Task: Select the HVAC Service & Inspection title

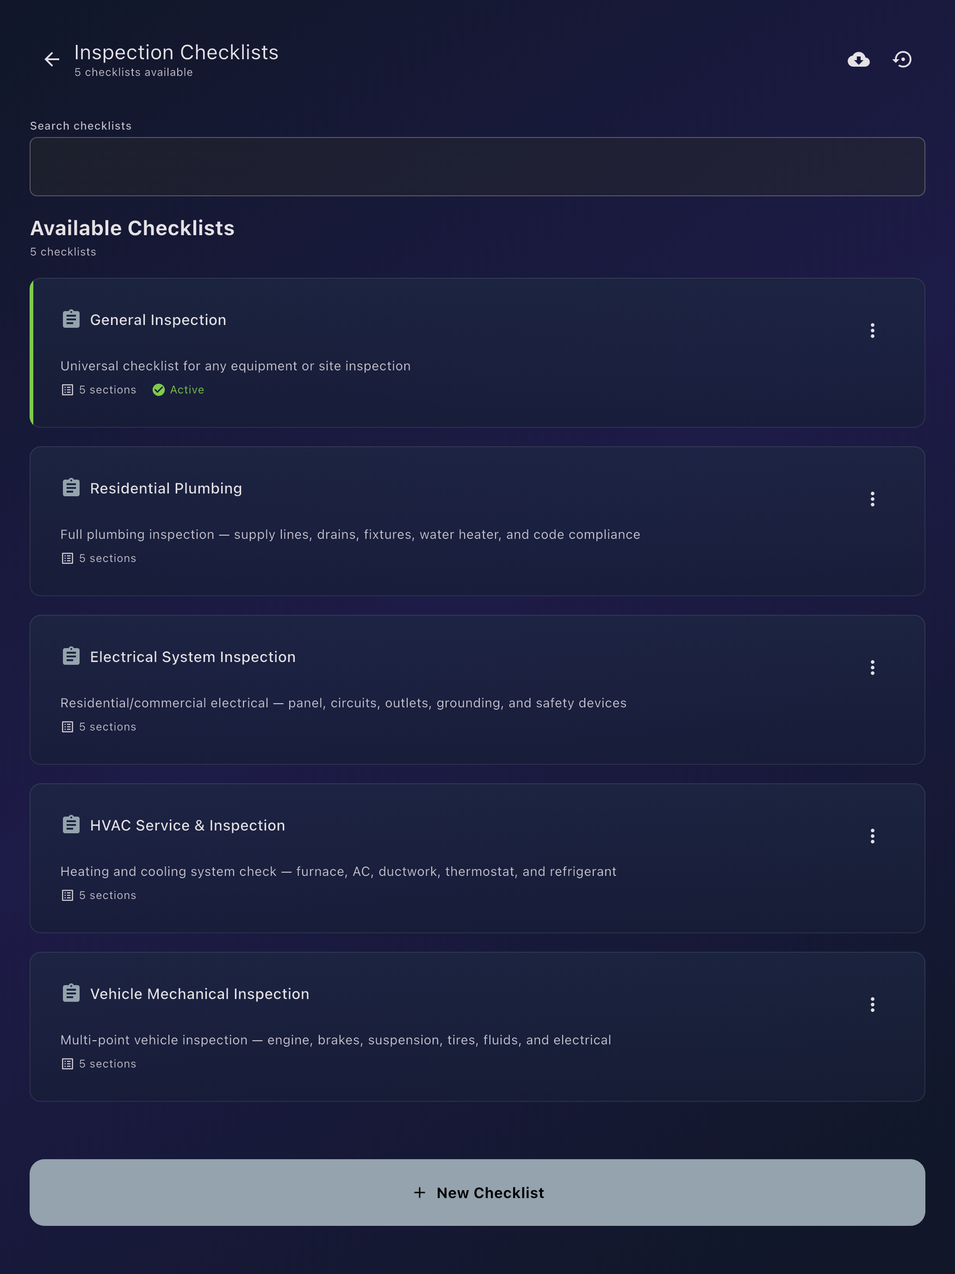Action: [188, 825]
